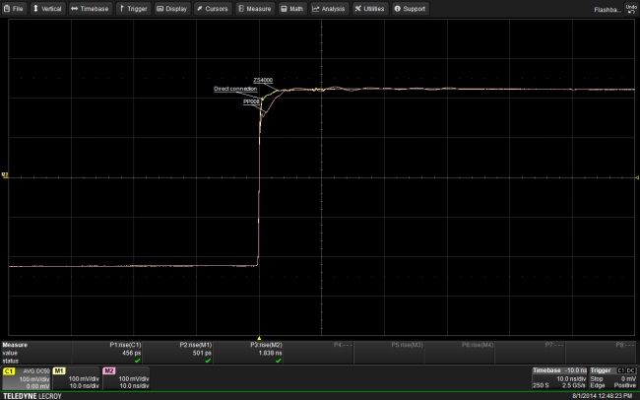The height and width of the screenshot is (400, 640).
Task: Open the Cursors menu
Action: pyautogui.click(x=213, y=8)
